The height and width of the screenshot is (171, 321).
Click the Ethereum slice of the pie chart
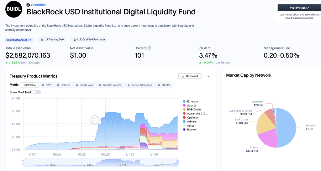pyautogui.click(x=287, y=128)
